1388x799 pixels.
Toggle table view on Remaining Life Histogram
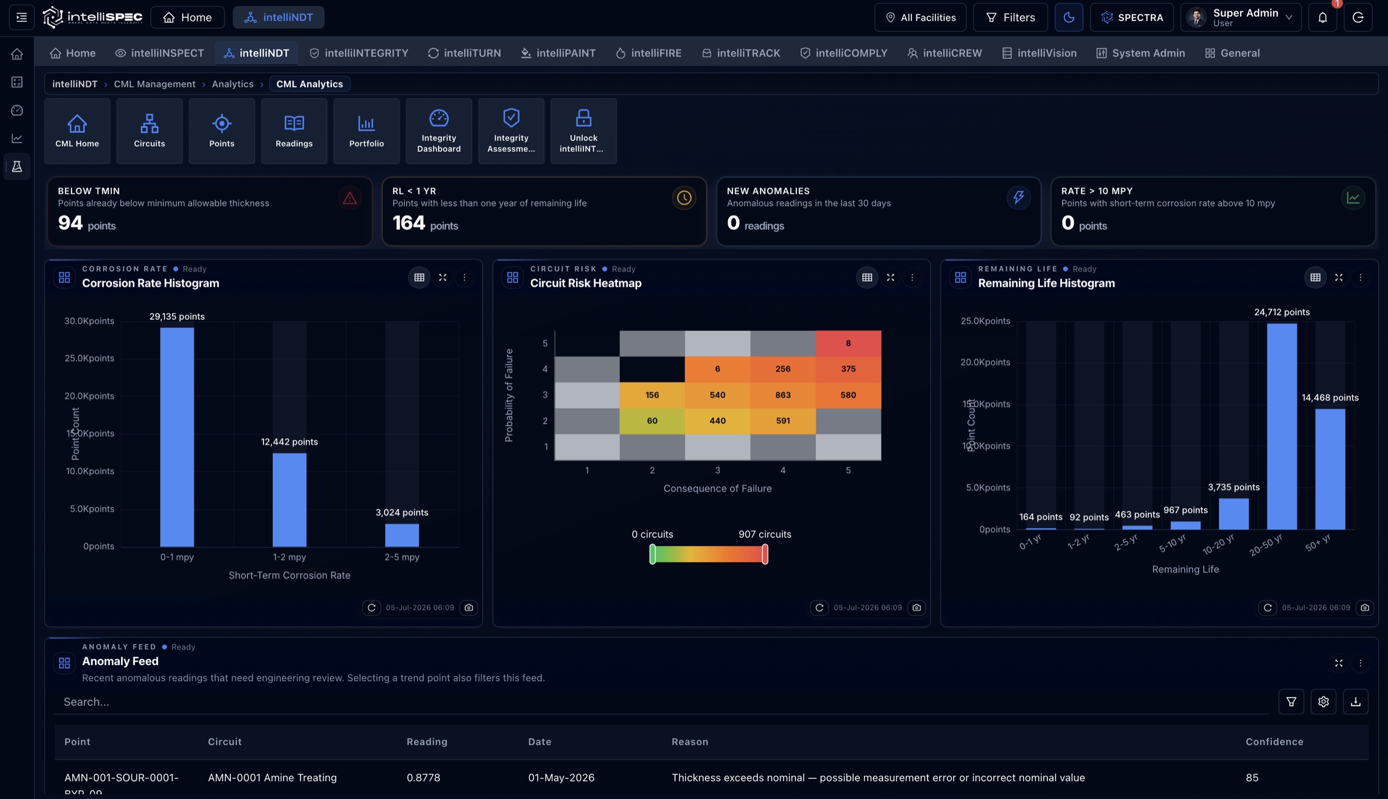click(x=1315, y=278)
